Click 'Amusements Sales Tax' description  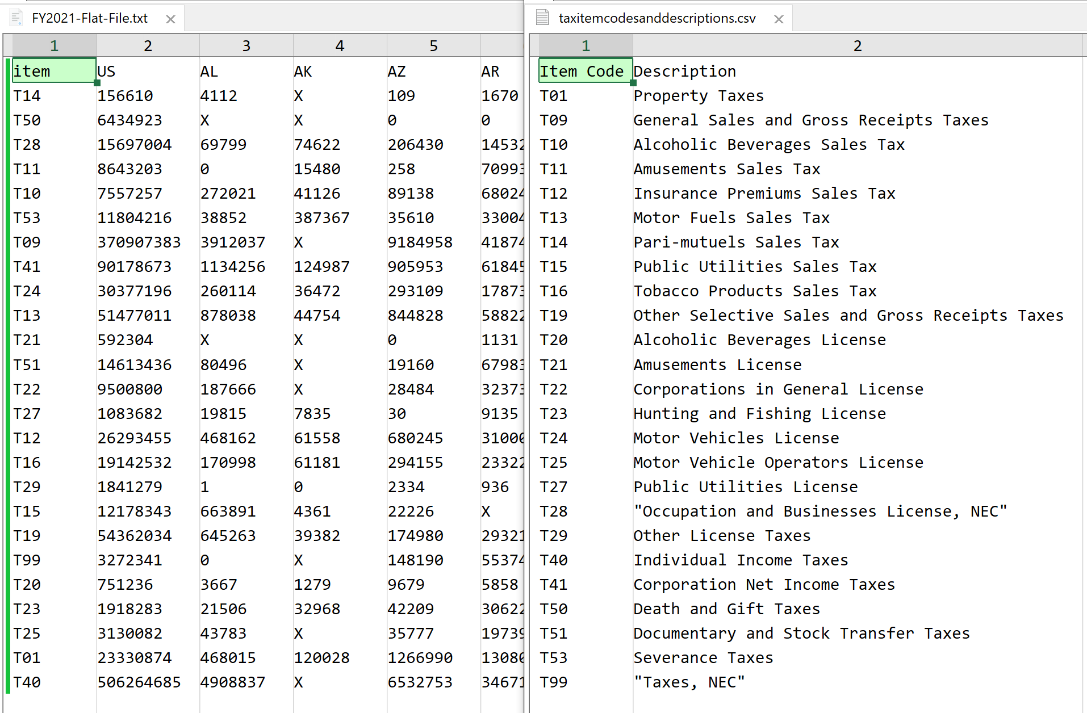click(x=727, y=169)
